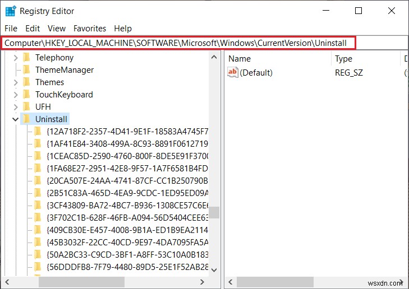Select the Uninstall folder icon
This screenshot has width=409, height=289.
click(26, 119)
